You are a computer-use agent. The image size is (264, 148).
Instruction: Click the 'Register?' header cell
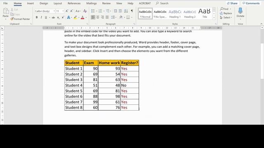[130, 63]
